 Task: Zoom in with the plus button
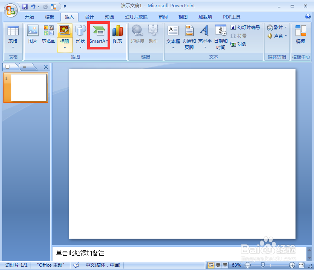pos(292,265)
